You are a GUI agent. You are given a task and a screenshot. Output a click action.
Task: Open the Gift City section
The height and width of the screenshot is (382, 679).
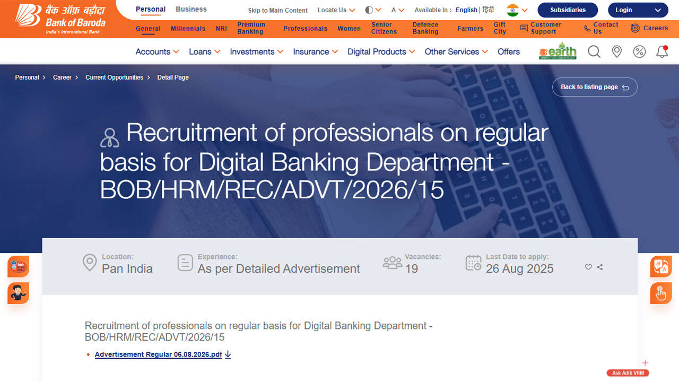click(x=500, y=28)
